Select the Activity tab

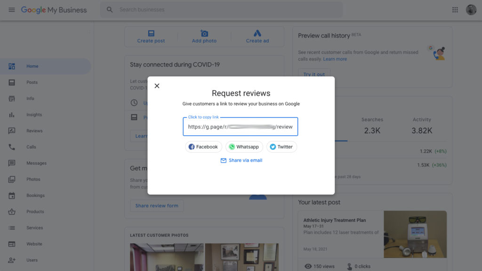[x=422, y=126]
